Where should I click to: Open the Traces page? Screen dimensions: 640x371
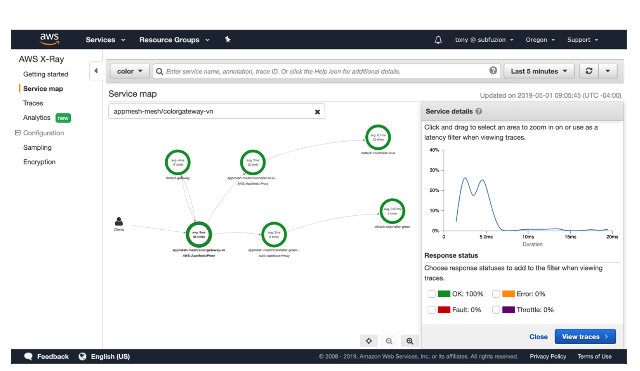tap(33, 103)
